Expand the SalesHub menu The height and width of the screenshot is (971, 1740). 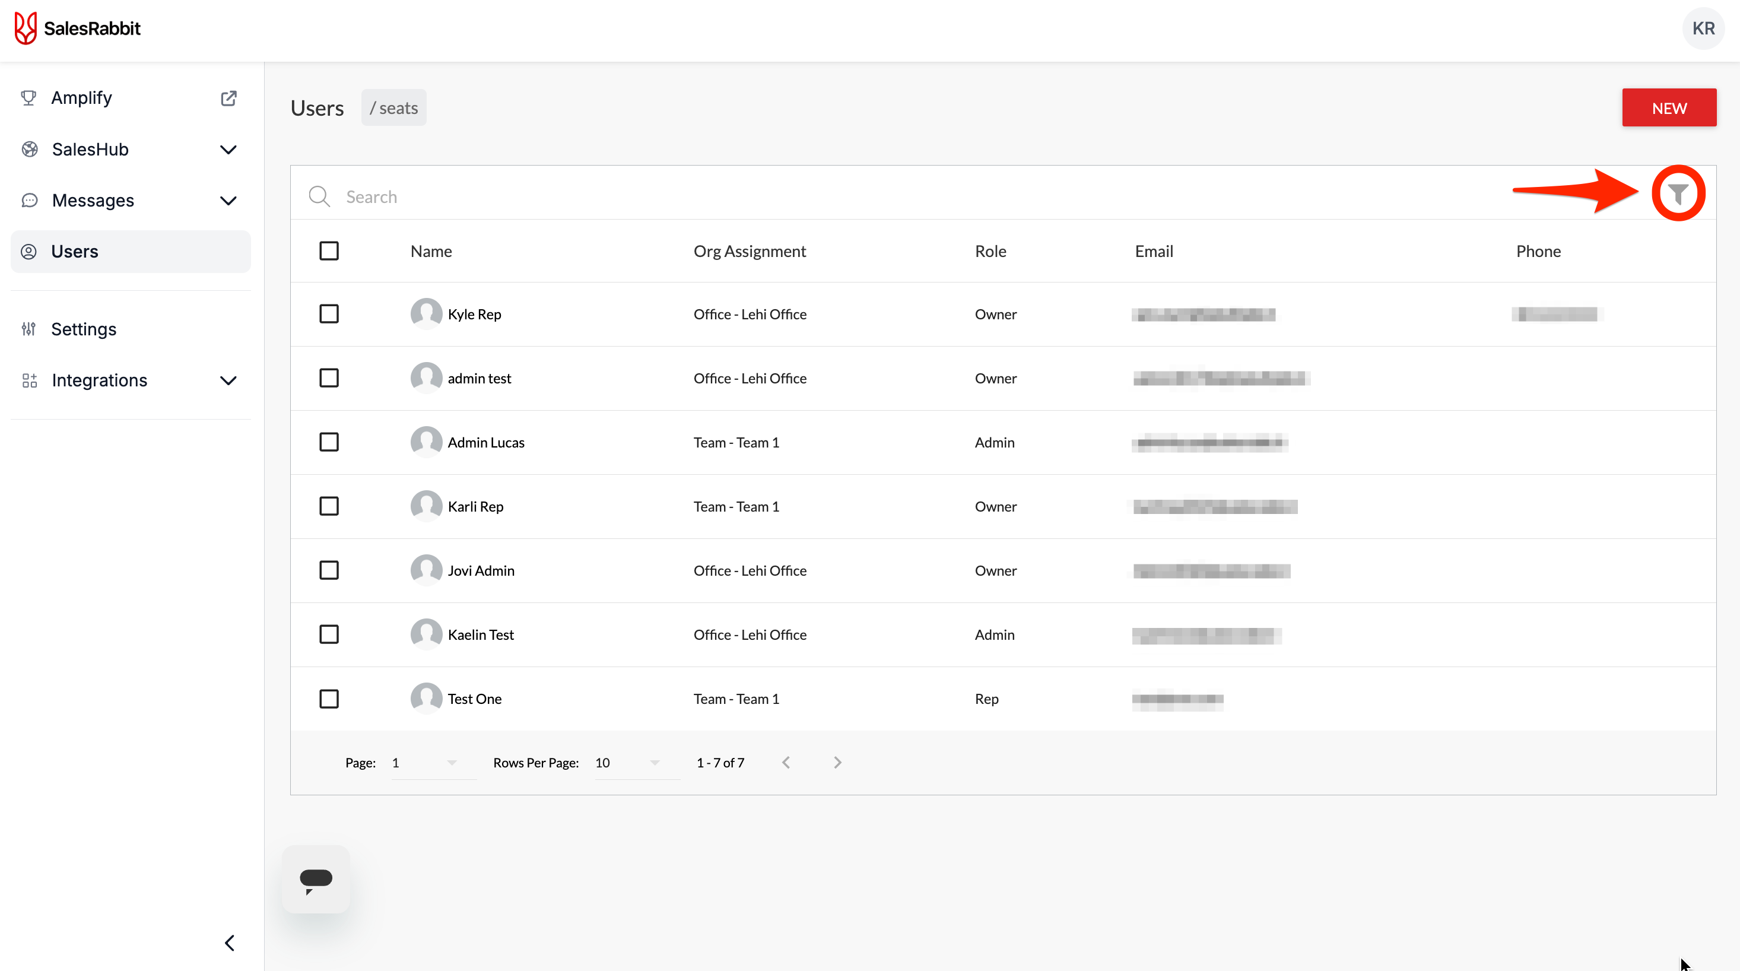pos(228,150)
